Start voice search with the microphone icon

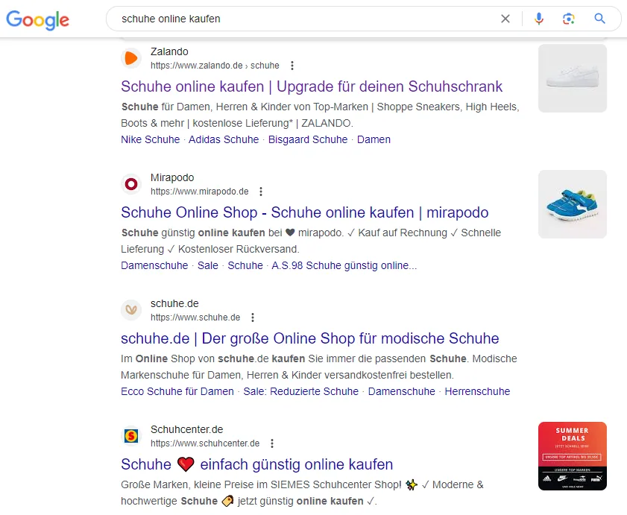point(539,19)
